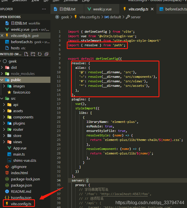Image resolution: width=187 pixels, height=208 pixels.
Task: Click line number 34 in the gutter
Action: click(59, 180)
